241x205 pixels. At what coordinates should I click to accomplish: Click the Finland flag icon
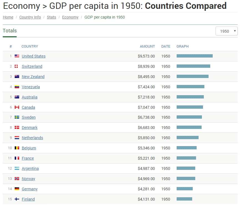tap(17, 199)
